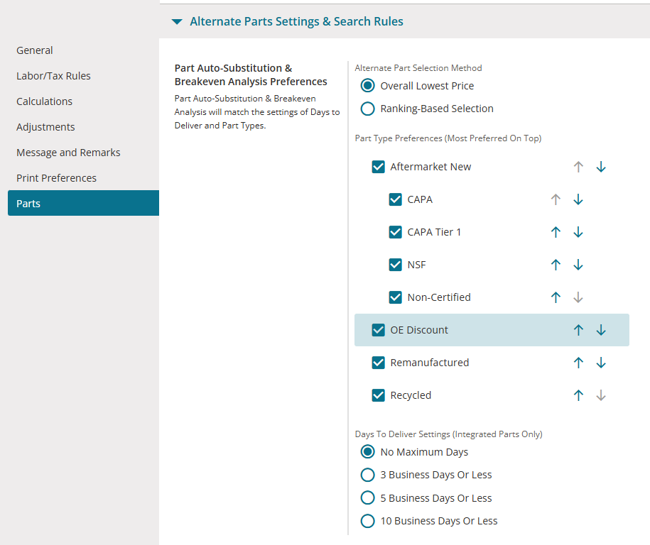Move Non-Certified up in the list

(556, 297)
